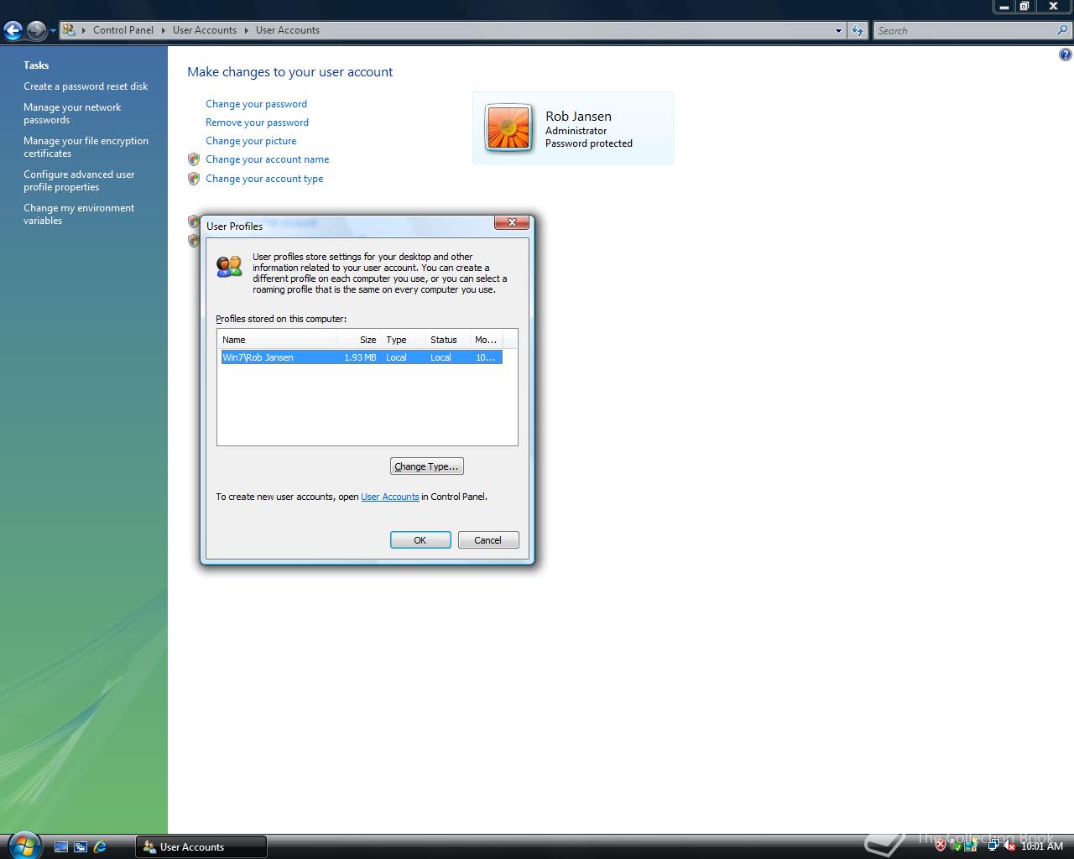Unmute the volume in the system tray
1074x859 pixels.
point(1009,846)
